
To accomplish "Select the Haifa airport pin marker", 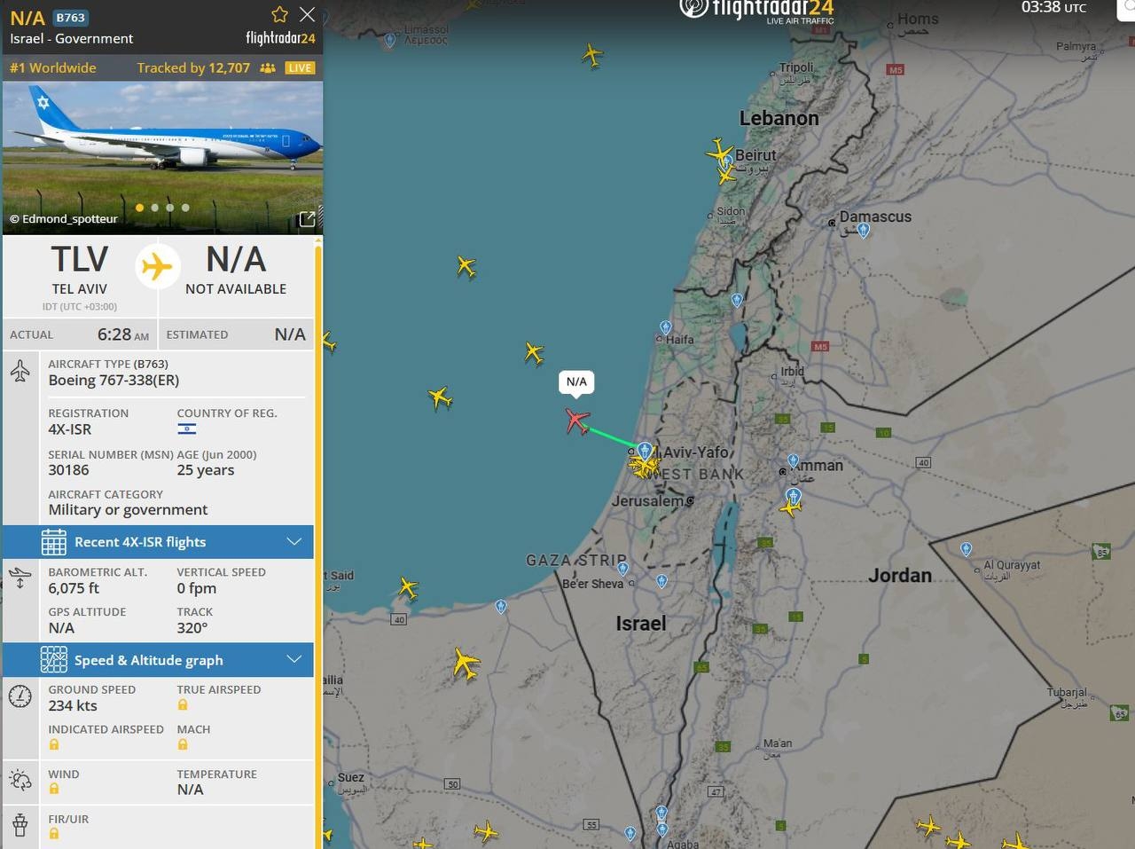I will coord(666,328).
